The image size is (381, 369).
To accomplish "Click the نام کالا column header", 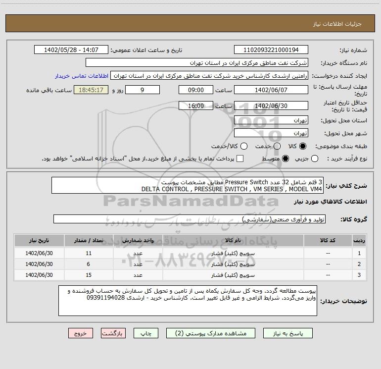I will (233, 241).
